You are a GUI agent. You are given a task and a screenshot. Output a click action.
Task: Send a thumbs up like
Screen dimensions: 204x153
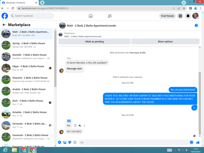tap(198, 142)
